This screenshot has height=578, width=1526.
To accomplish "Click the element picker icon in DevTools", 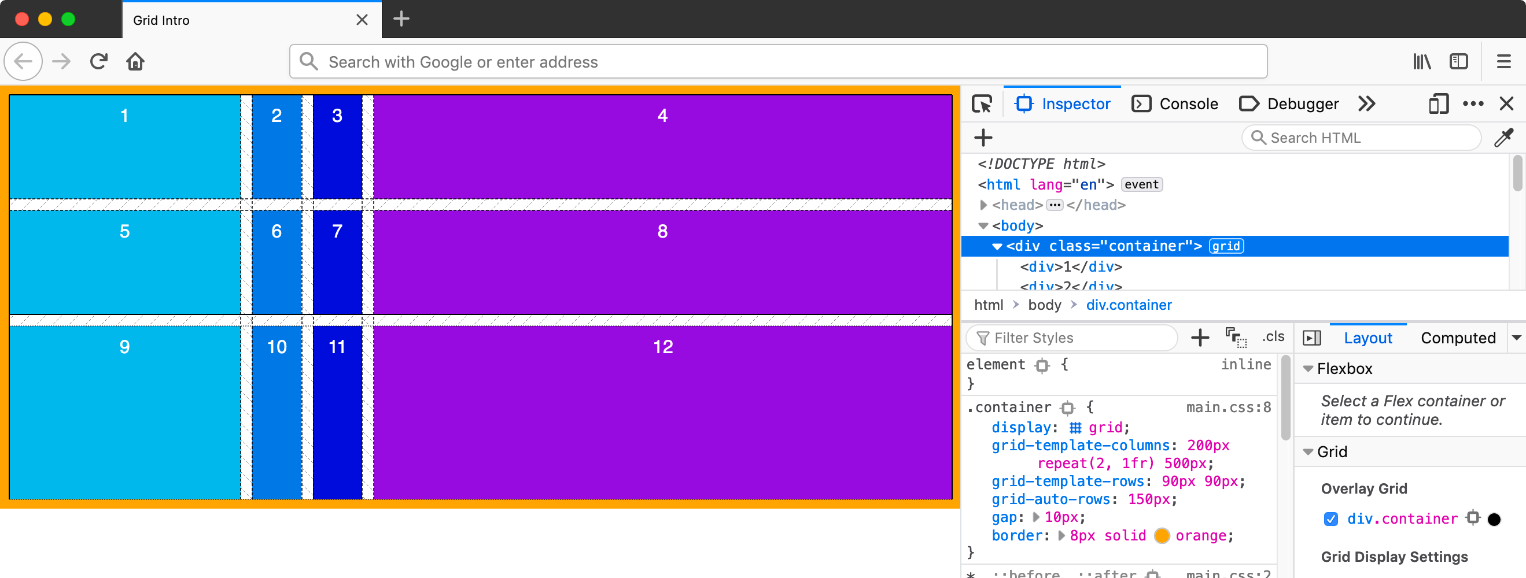I will 982,104.
